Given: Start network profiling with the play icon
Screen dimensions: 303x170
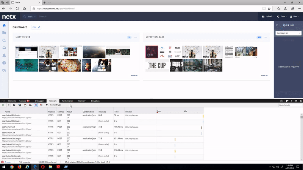Looking at the screenshot, I should (4, 105).
